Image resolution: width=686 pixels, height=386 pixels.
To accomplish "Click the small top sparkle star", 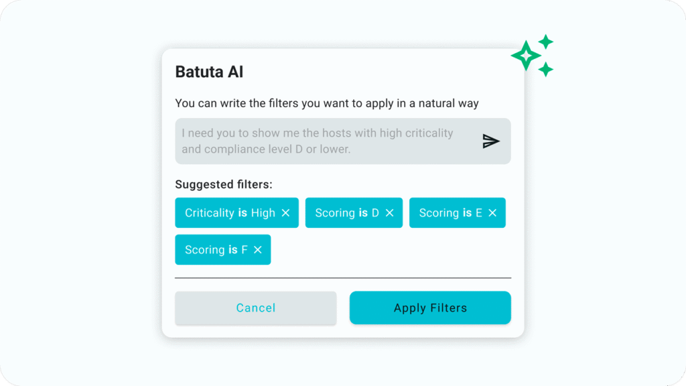I will pos(546,42).
